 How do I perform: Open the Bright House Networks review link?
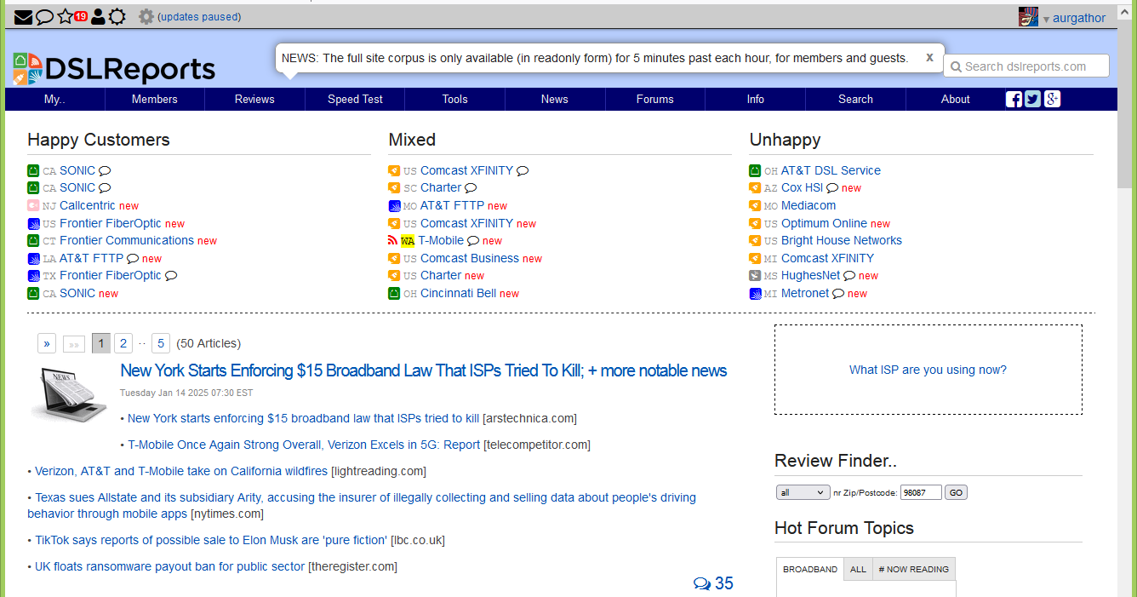coord(842,240)
